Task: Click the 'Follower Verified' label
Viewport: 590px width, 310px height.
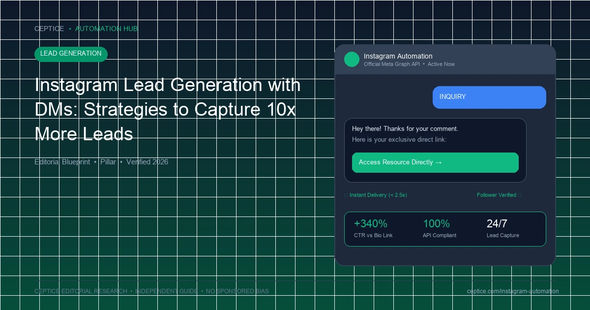Action: 497,195
